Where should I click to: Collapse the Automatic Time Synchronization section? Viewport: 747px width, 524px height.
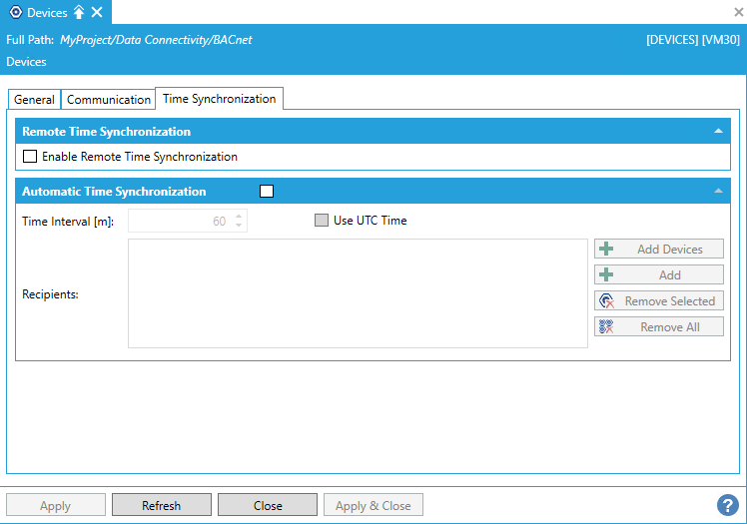(717, 192)
